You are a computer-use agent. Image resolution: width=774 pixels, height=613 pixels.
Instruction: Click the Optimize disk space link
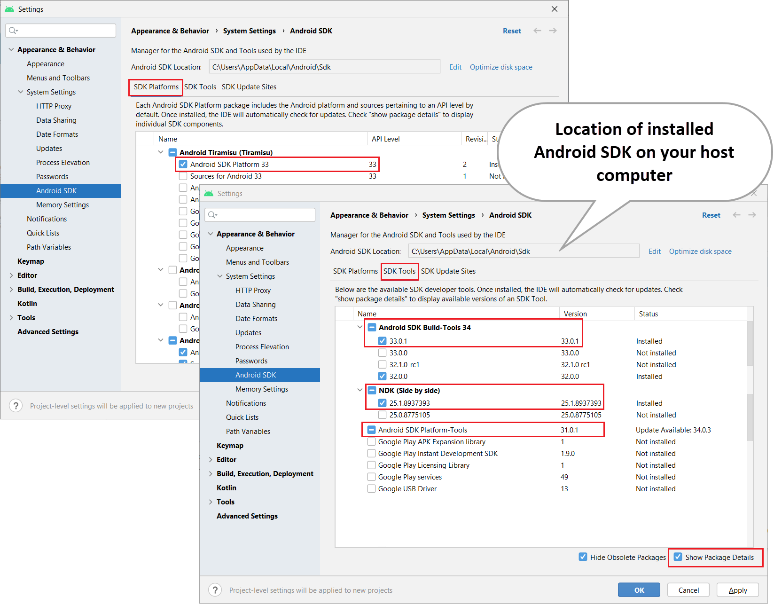pyautogui.click(x=700, y=251)
